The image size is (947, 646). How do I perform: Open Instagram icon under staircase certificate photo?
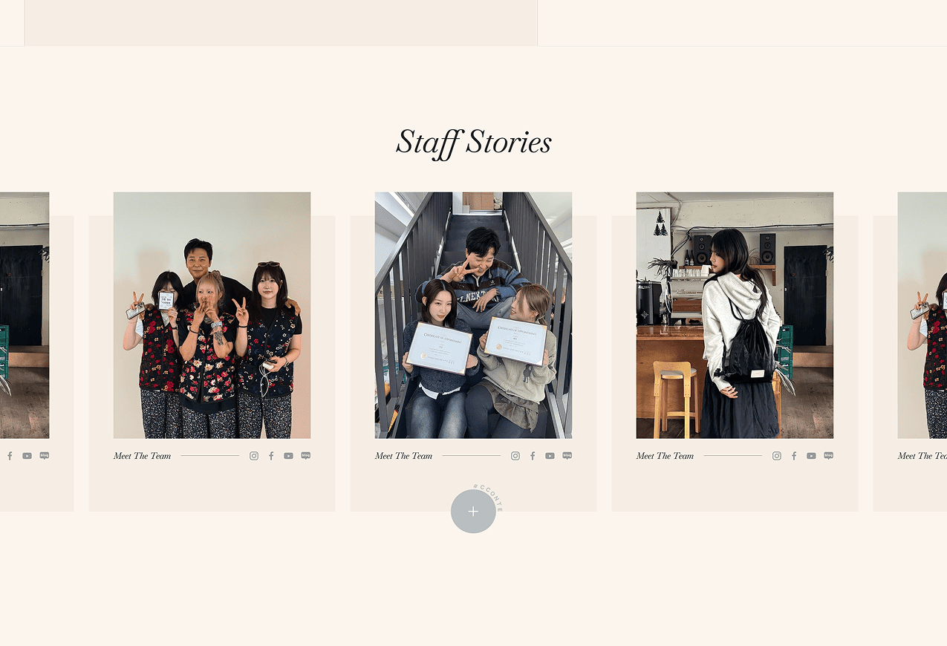point(515,456)
